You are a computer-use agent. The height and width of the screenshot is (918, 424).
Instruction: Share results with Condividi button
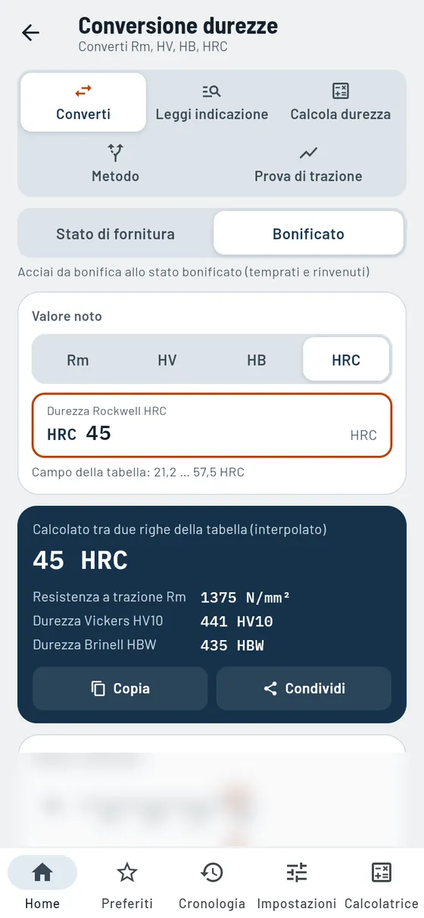point(304,688)
